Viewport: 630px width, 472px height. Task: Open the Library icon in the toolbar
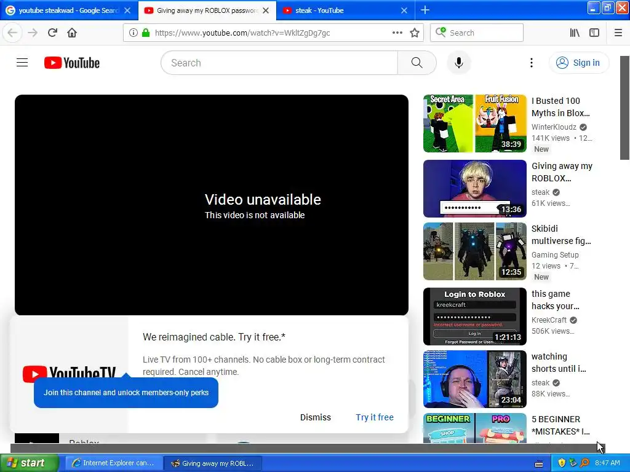pyautogui.click(x=575, y=33)
